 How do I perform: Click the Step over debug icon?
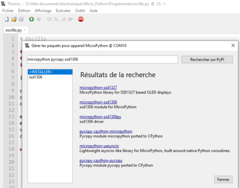49,19
